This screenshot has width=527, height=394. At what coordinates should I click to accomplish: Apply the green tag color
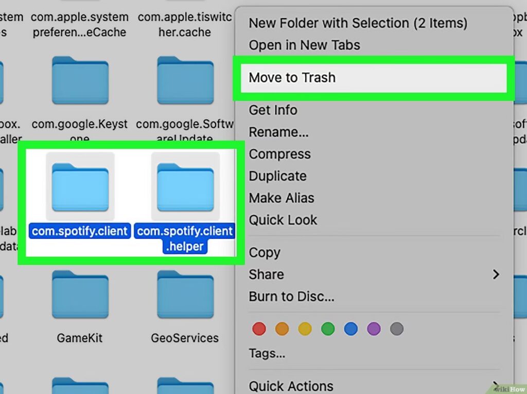click(327, 329)
